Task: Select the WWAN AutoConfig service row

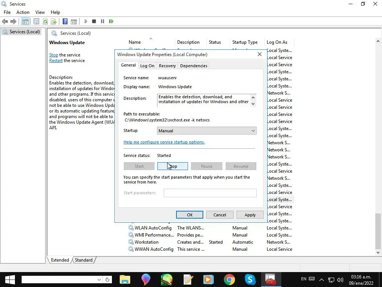Action: point(210,249)
